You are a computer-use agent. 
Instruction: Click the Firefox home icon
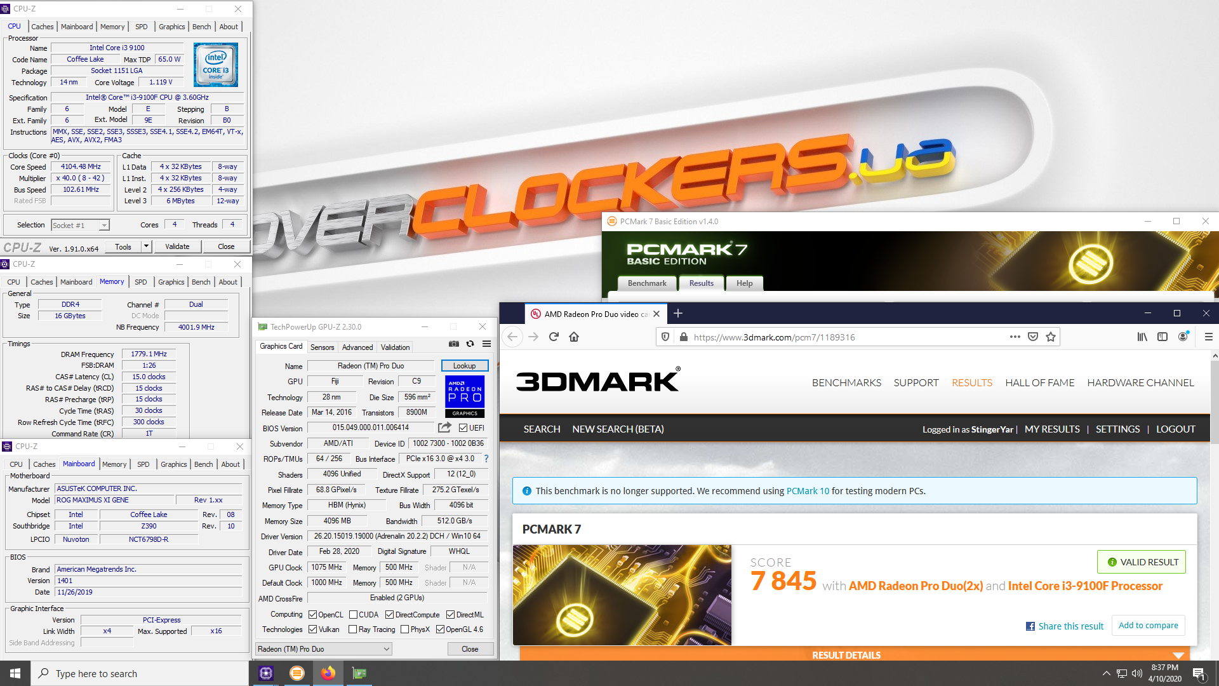574,337
